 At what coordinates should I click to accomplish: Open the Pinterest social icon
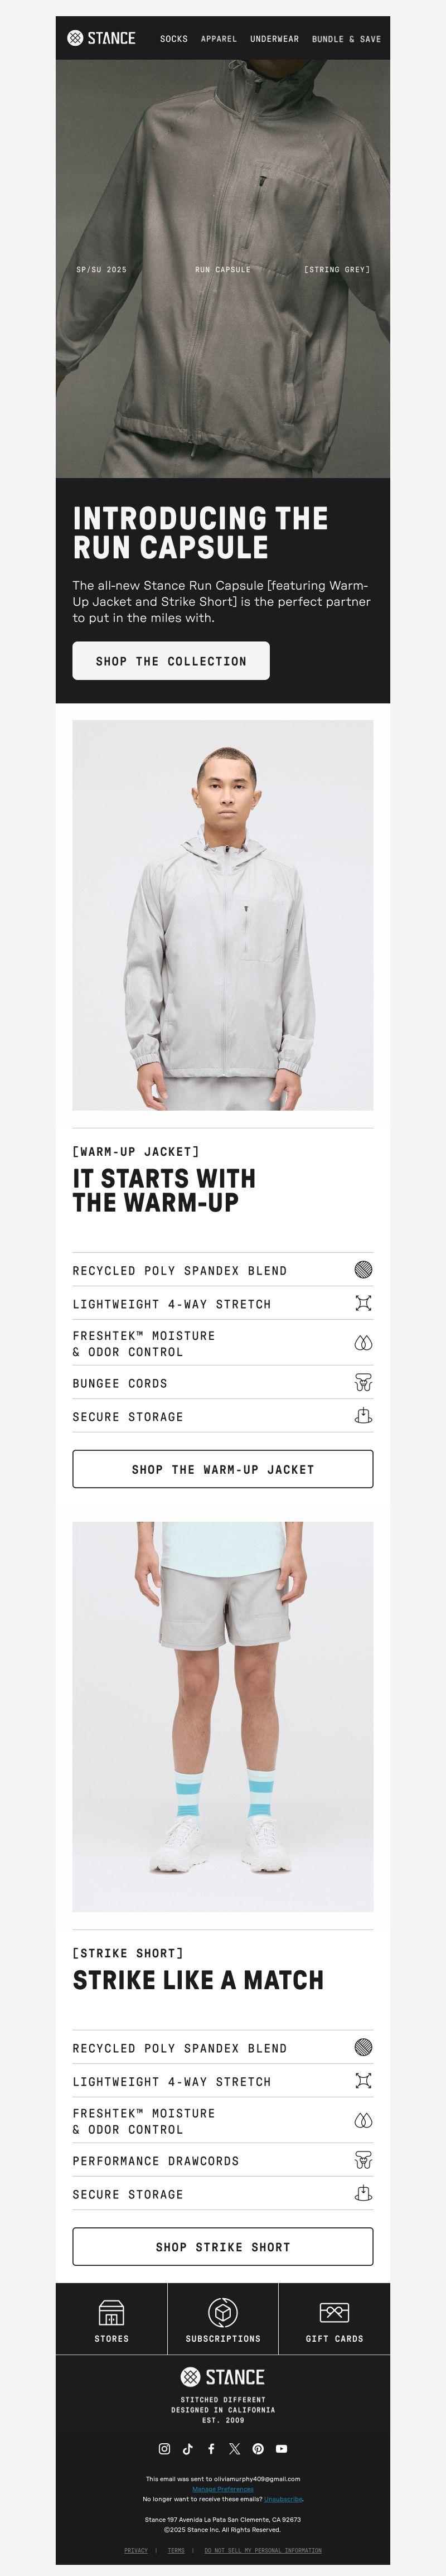[x=258, y=2448]
